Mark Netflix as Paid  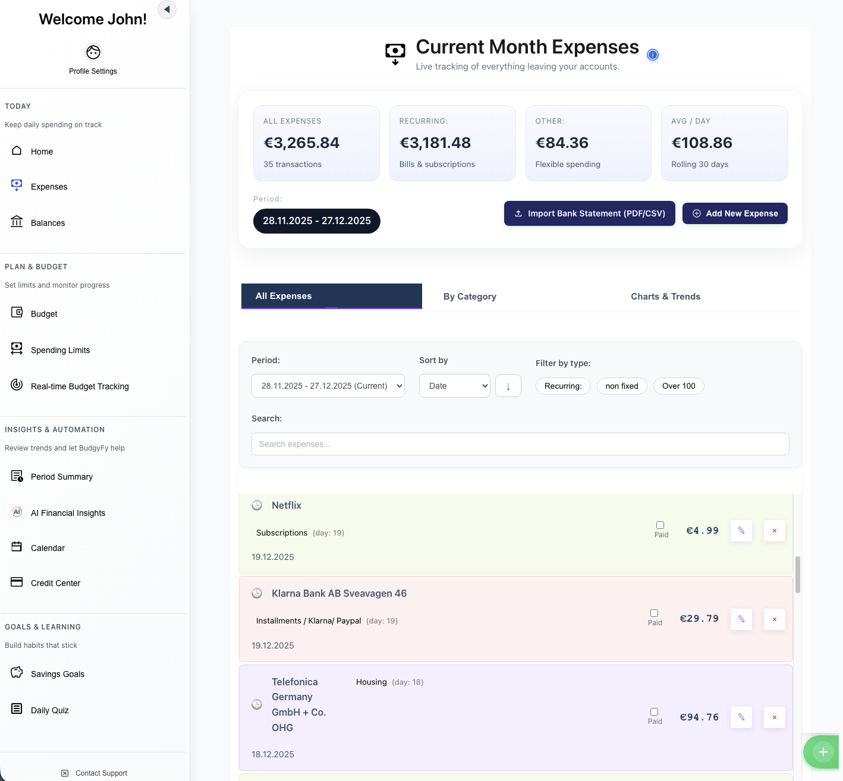660,525
